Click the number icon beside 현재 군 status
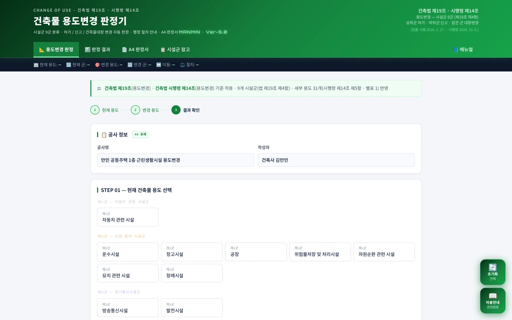 [x=69, y=65]
